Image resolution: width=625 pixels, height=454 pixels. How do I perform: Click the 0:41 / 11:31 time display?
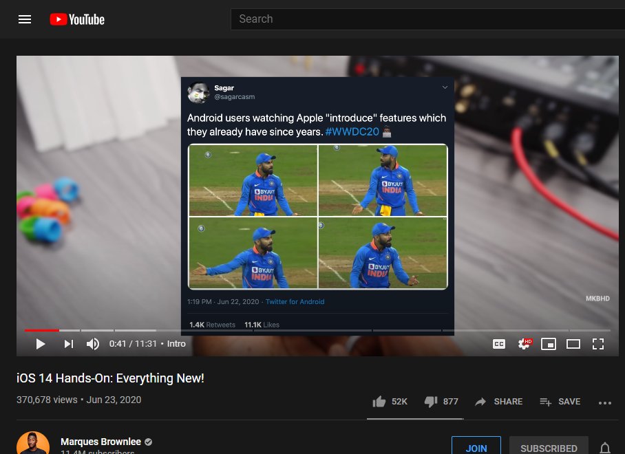click(133, 344)
